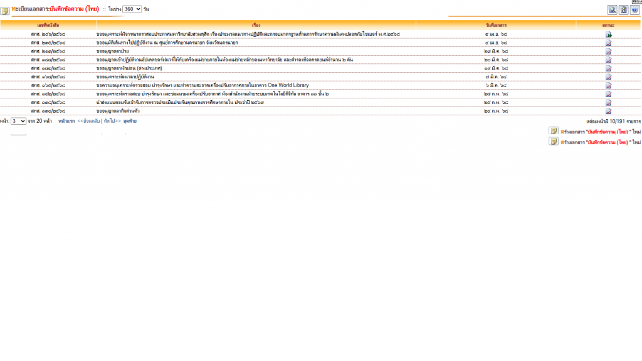Click the เรื่อง column header
The width and height of the screenshot is (642, 361).
pyautogui.click(x=256, y=24)
